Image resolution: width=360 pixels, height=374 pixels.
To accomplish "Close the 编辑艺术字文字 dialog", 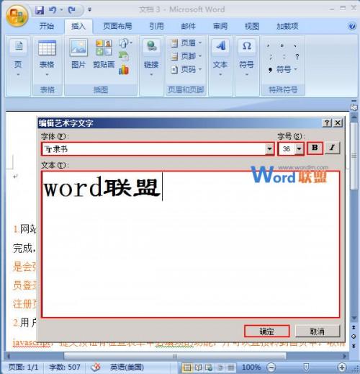I will [x=338, y=123].
